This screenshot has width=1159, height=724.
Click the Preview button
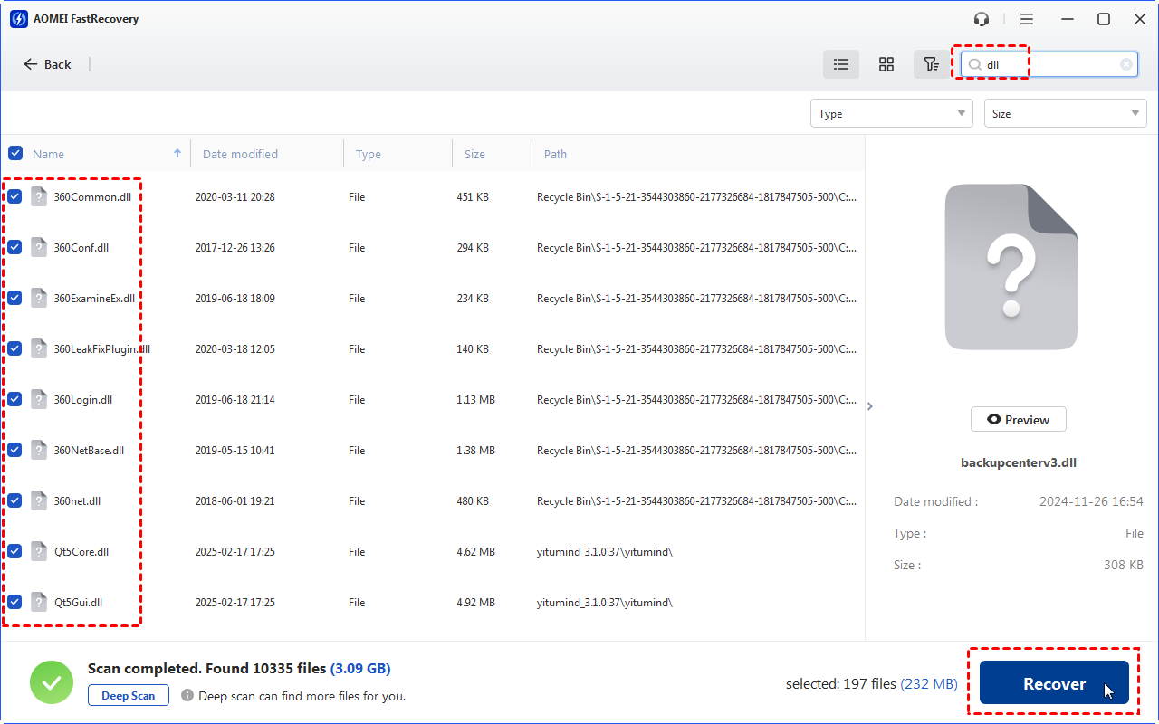pos(1019,419)
